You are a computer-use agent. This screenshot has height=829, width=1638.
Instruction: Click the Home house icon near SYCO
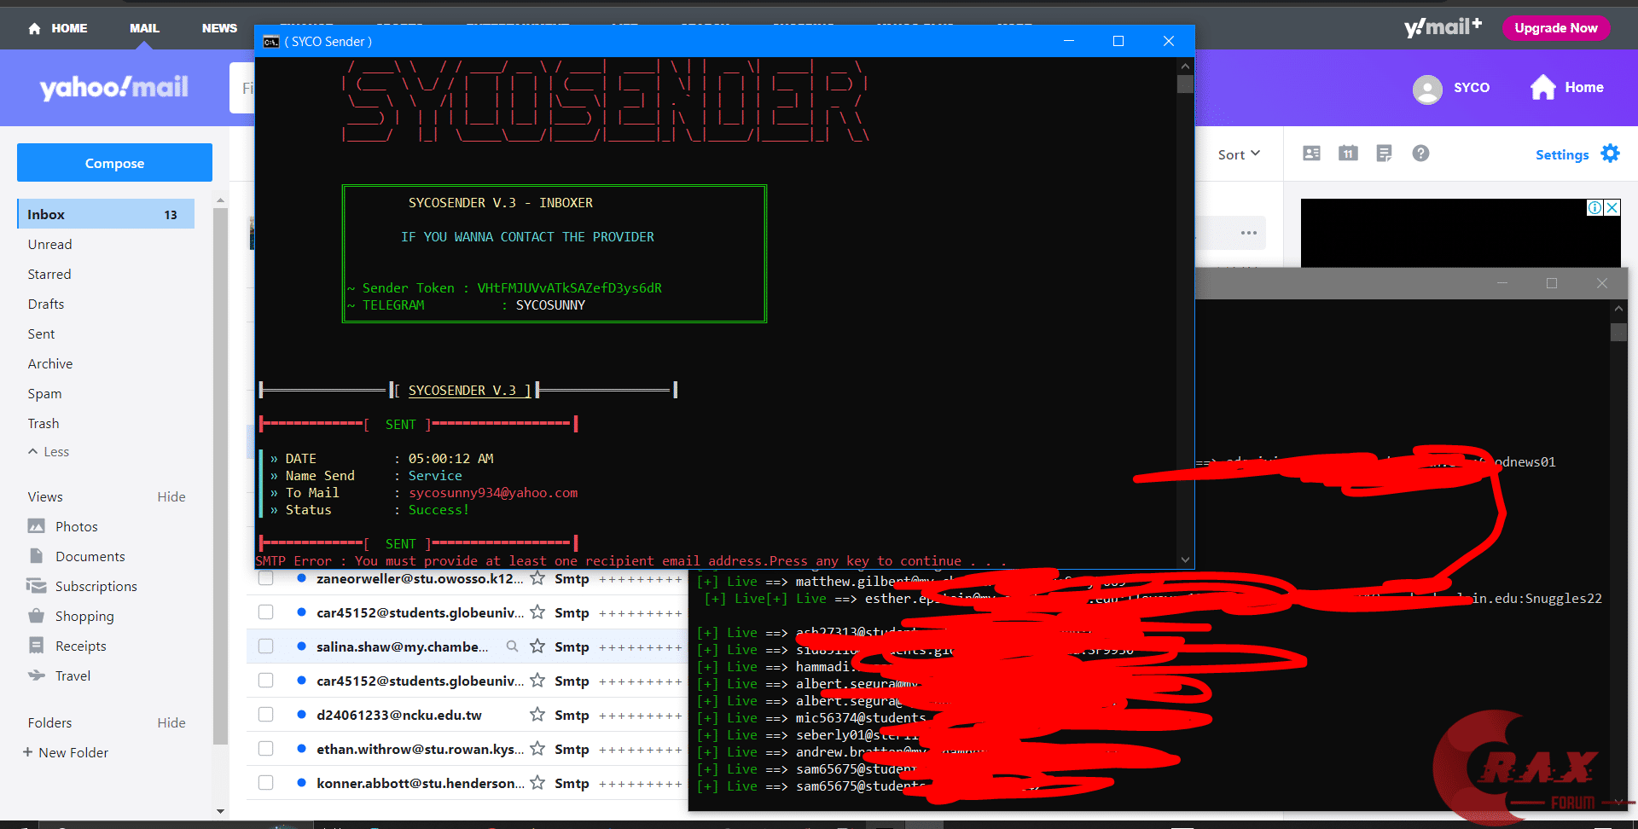1542,87
